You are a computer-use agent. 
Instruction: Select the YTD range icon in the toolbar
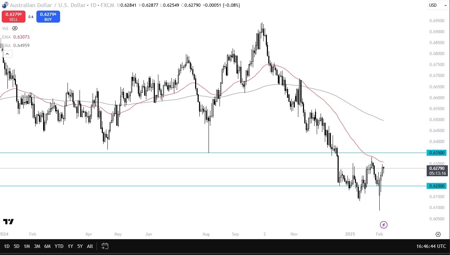coord(59,246)
